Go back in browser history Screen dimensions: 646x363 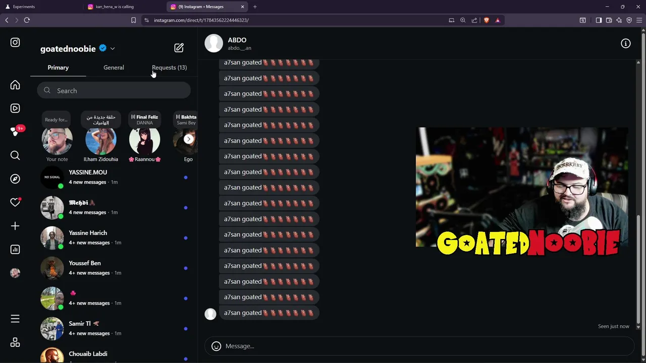7,20
